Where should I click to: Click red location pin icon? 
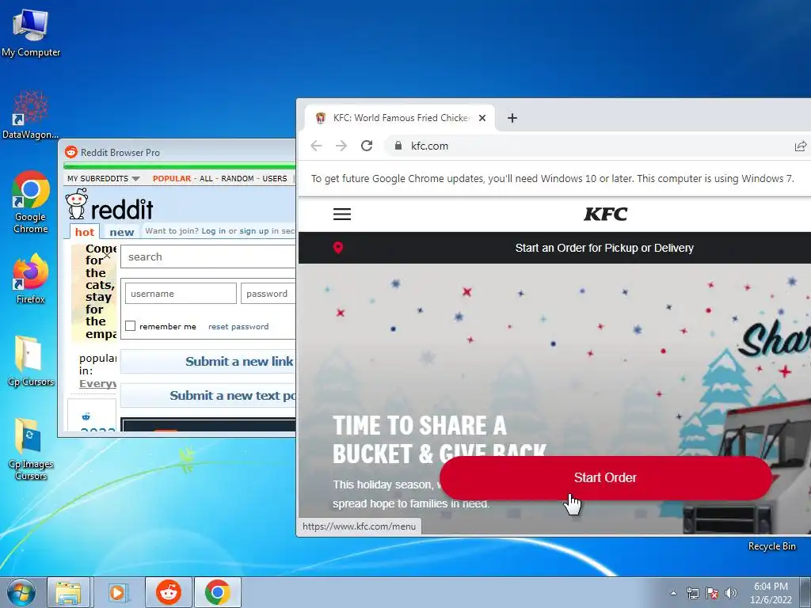338,248
